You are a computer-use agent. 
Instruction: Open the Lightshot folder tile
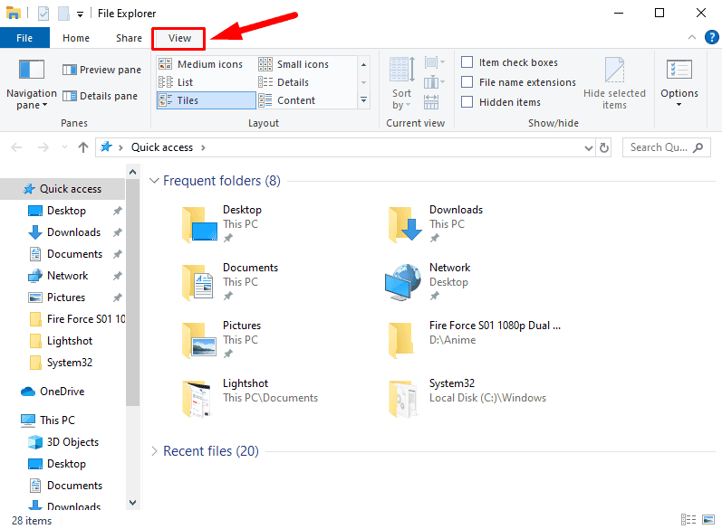point(249,398)
